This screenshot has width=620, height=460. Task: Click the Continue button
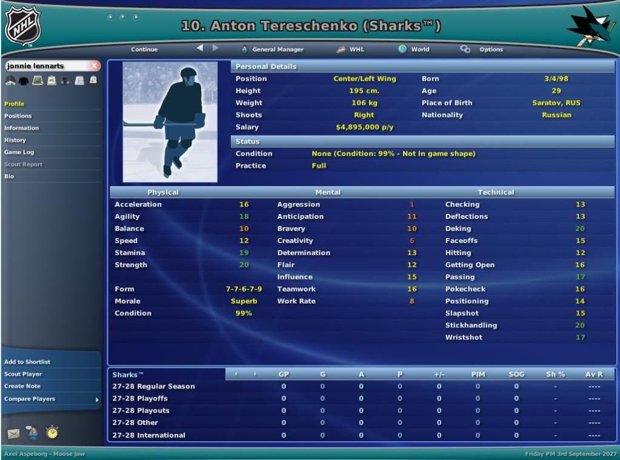[x=144, y=50]
